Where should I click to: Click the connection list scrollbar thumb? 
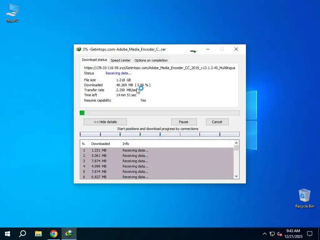tap(236, 148)
